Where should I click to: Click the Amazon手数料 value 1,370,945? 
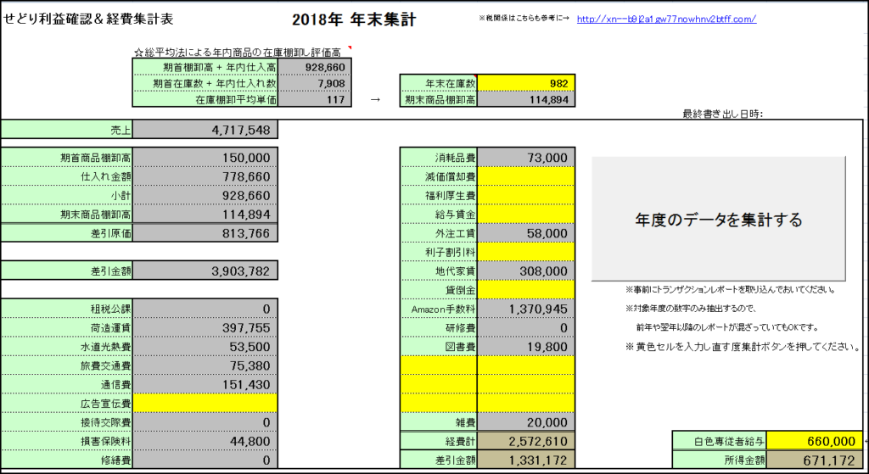point(526,309)
